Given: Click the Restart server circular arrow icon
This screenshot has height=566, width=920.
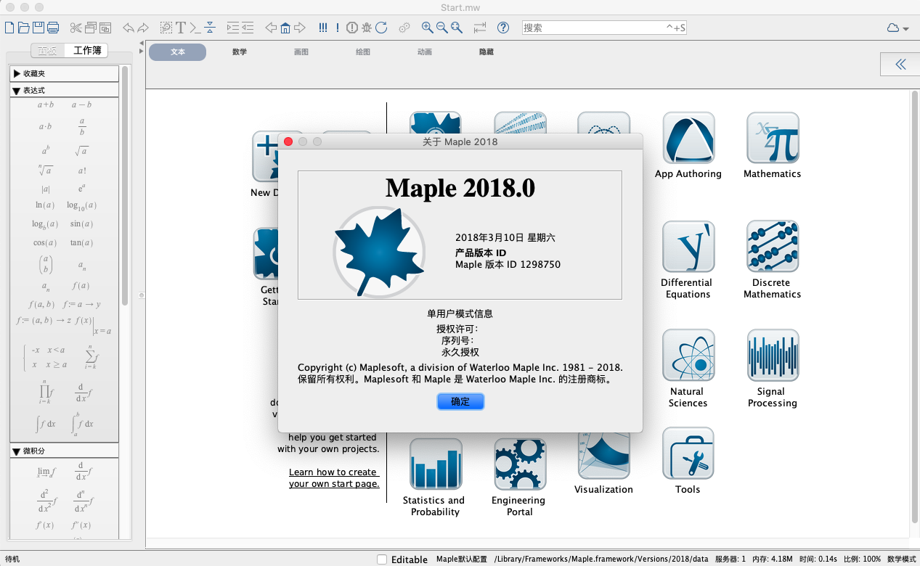Looking at the screenshot, I should pos(381,28).
